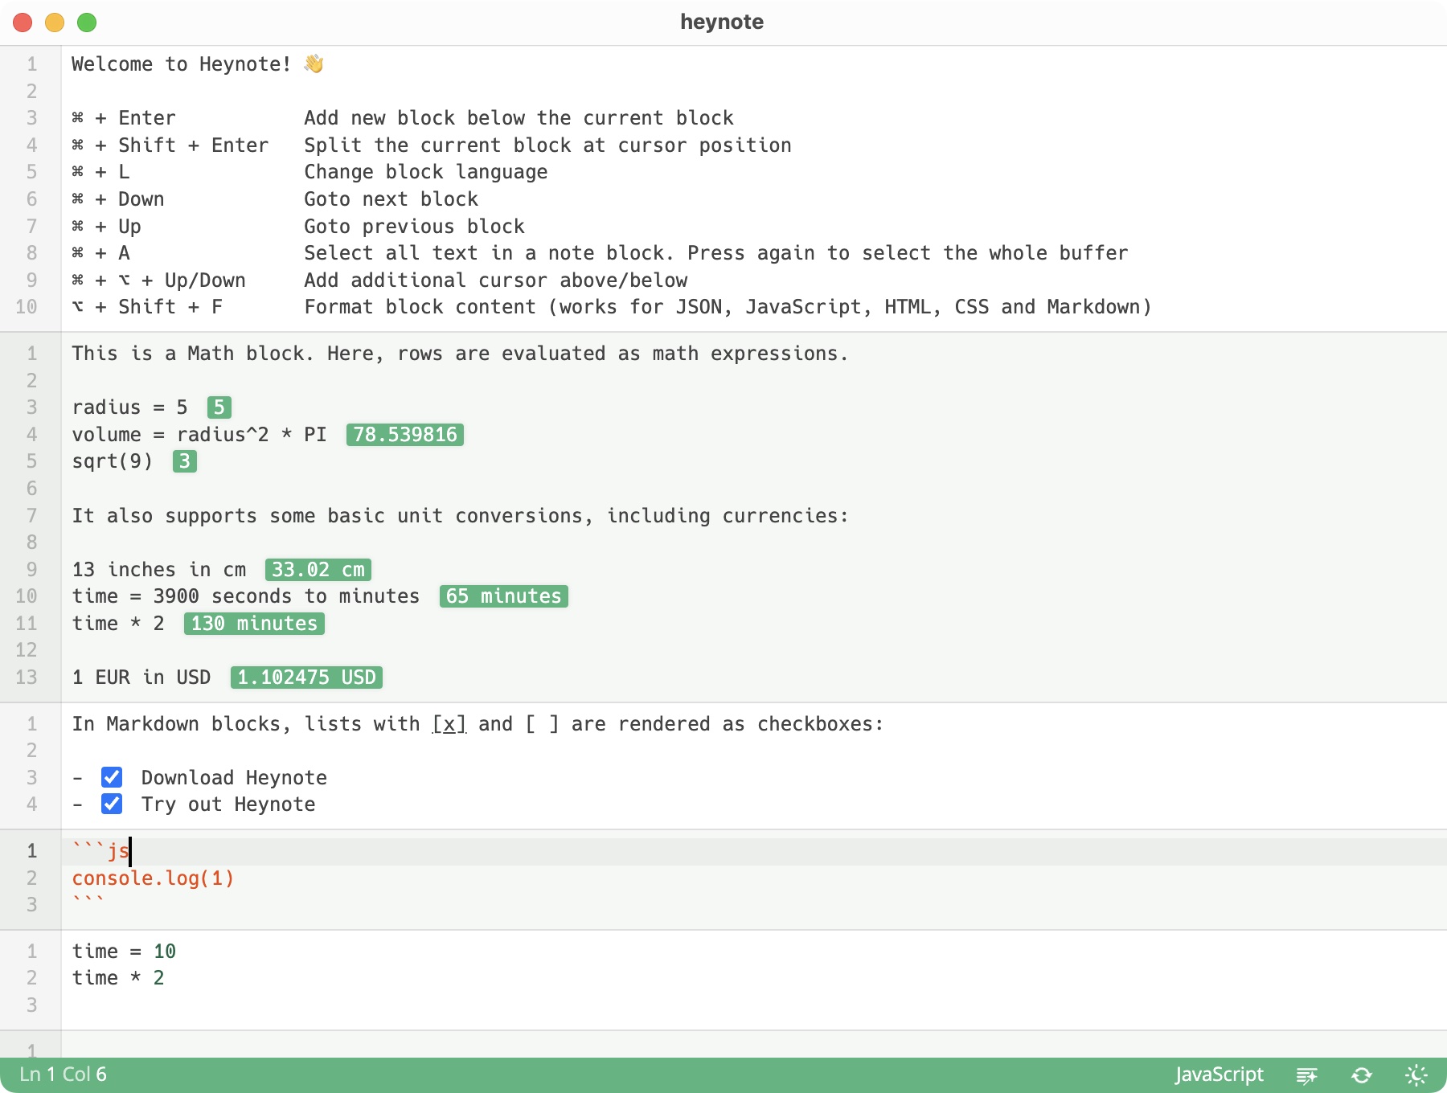Click the waving hand emoji in welcome line
The image size is (1447, 1093).
[x=314, y=63]
